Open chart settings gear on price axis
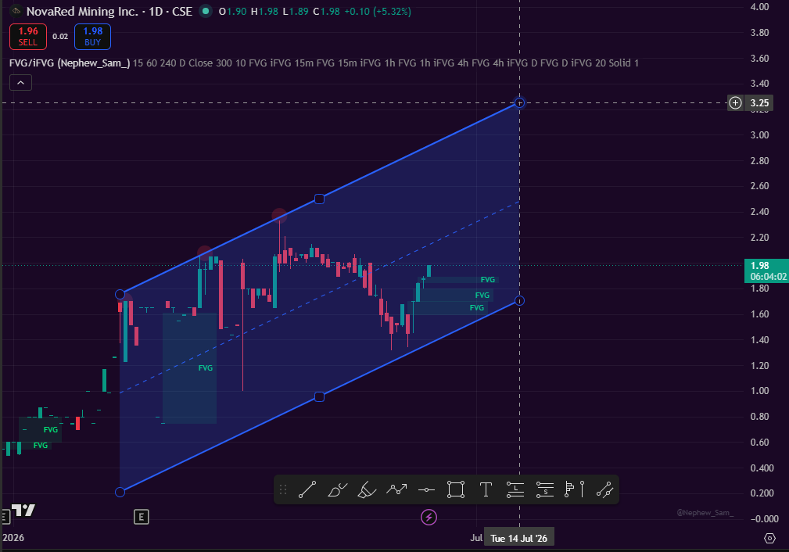789x552 pixels. click(x=769, y=538)
